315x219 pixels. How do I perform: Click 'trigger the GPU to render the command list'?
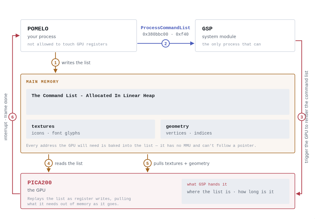(306, 117)
